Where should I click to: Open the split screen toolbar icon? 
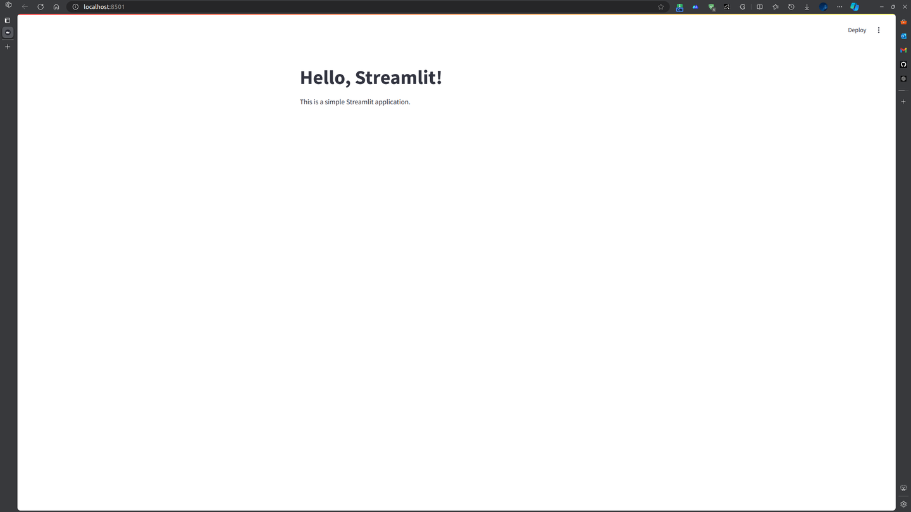pyautogui.click(x=760, y=6)
